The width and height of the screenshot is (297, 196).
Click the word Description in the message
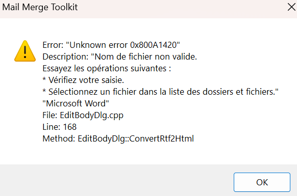(65, 57)
